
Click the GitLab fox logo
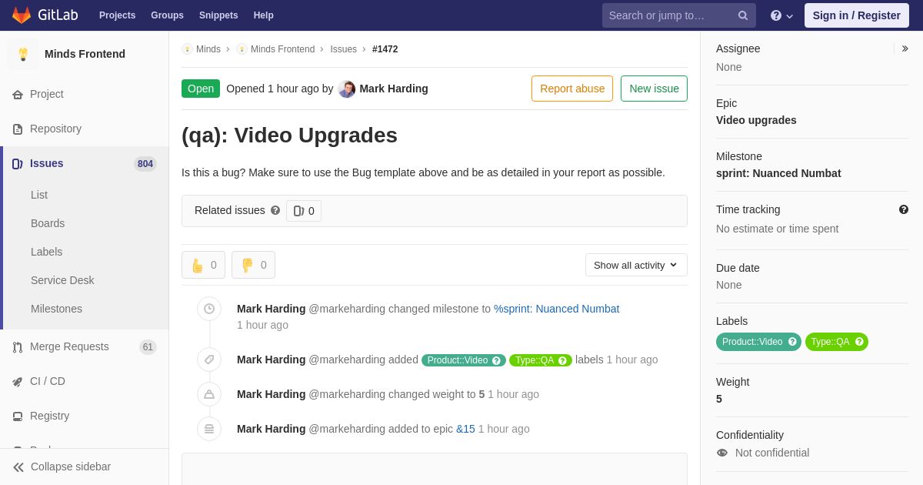coord(22,15)
